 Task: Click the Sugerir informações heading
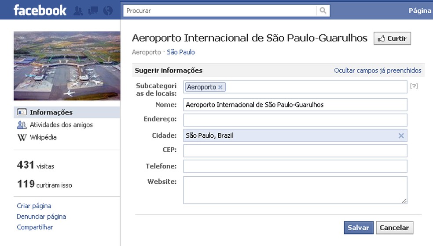coord(169,71)
